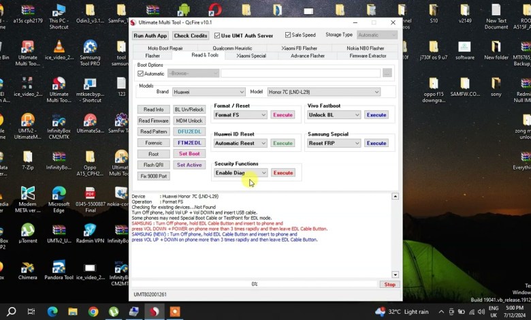
Task: Click the log scrollbar down arrow
Action: 396,274
